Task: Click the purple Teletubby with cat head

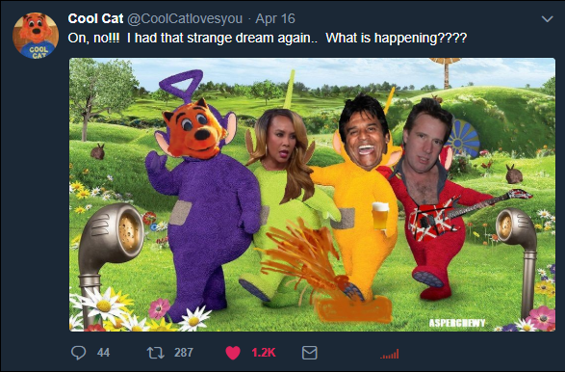Action: tap(202, 195)
